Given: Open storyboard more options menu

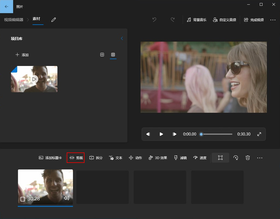Looking at the screenshot, I should point(260,158).
